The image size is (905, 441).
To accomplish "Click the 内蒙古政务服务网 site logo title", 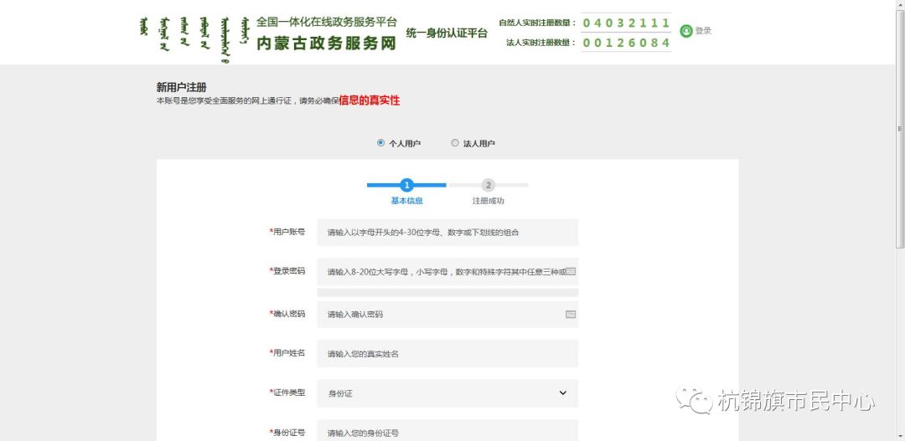I will [x=327, y=44].
